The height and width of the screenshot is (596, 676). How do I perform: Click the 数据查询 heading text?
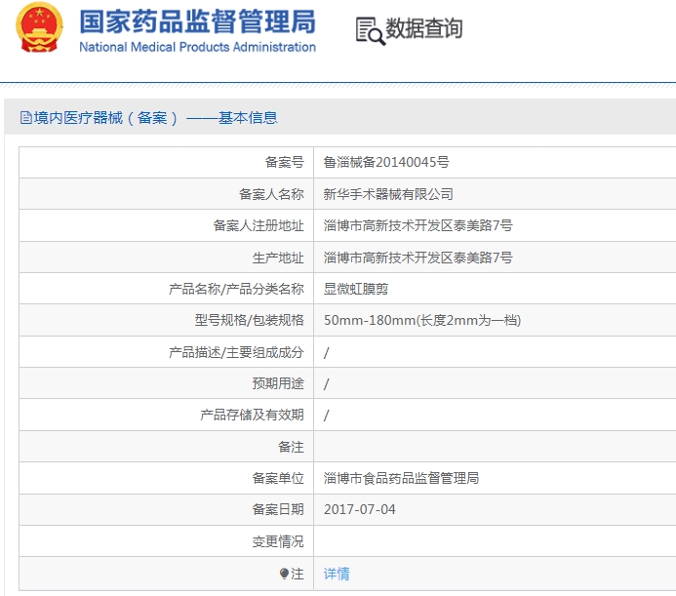[x=423, y=28]
